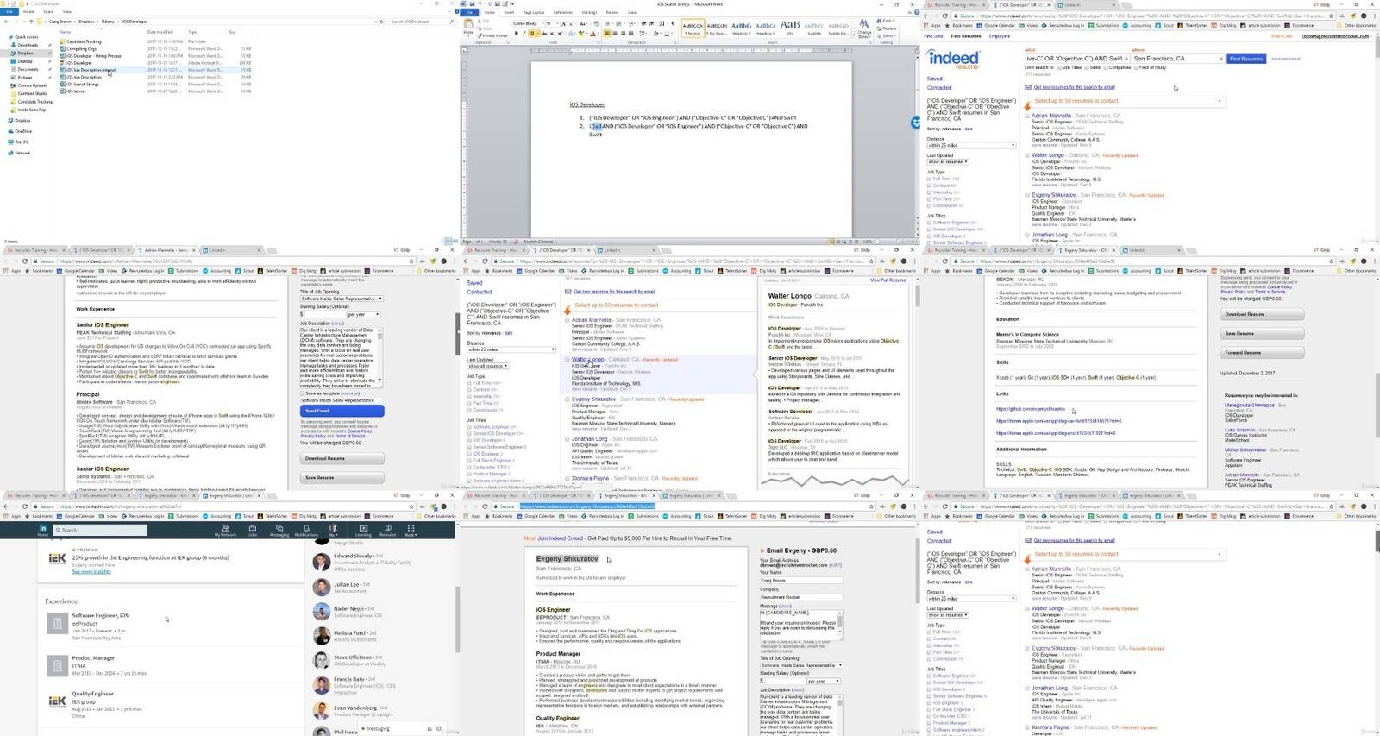Select the iOS Developer PDF file icon
The width and height of the screenshot is (1380, 736).
(63, 63)
